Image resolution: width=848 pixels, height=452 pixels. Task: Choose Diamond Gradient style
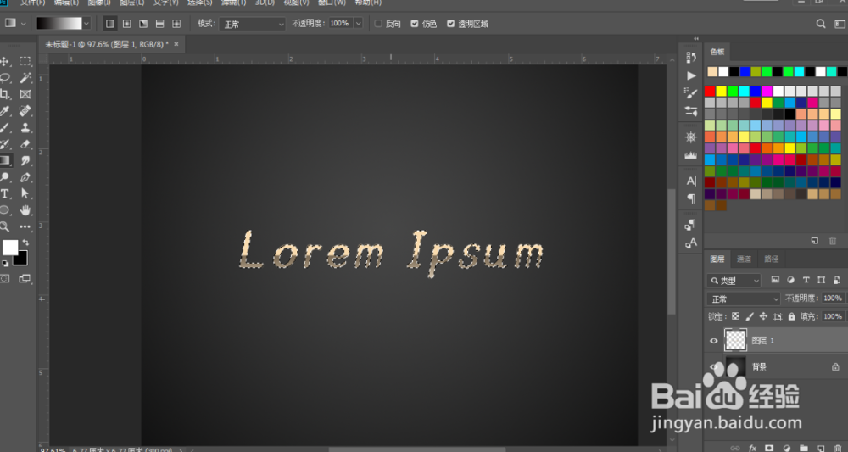point(176,24)
